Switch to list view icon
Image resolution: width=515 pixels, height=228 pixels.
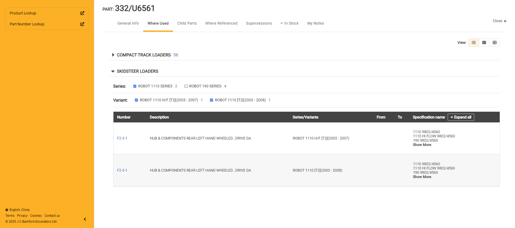473,42
